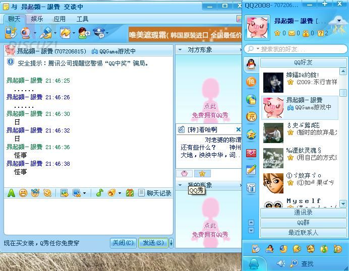Click the mail envelope icon in profile header
The width and height of the screenshot is (349, 271).
click(292, 34)
